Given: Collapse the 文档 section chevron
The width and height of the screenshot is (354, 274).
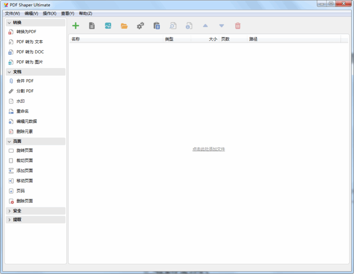Looking at the screenshot, I should pos(9,72).
